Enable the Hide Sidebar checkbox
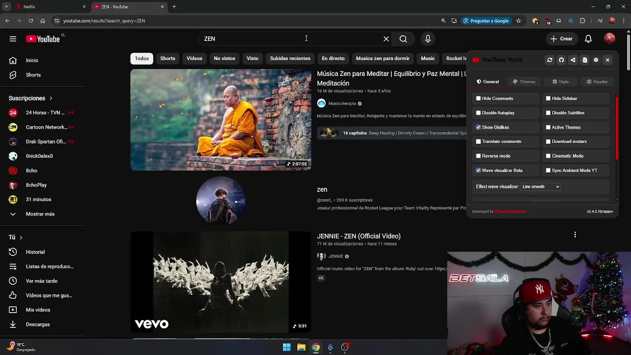The height and width of the screenshot is (355, 631). coord(548,99)
